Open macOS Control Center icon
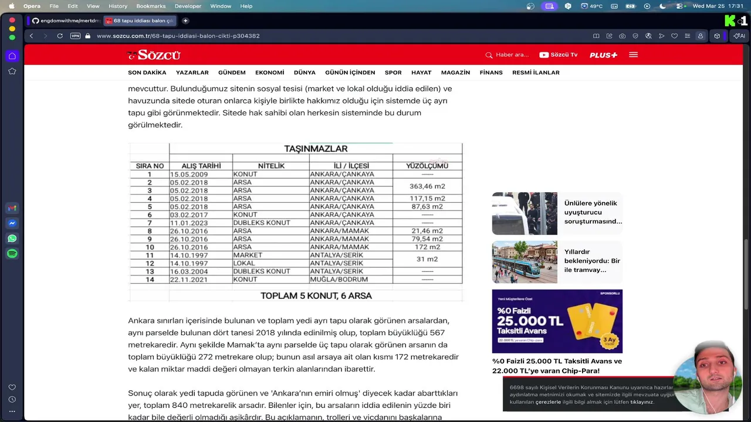This screenshot has width=751, height=422. [679, 6]
